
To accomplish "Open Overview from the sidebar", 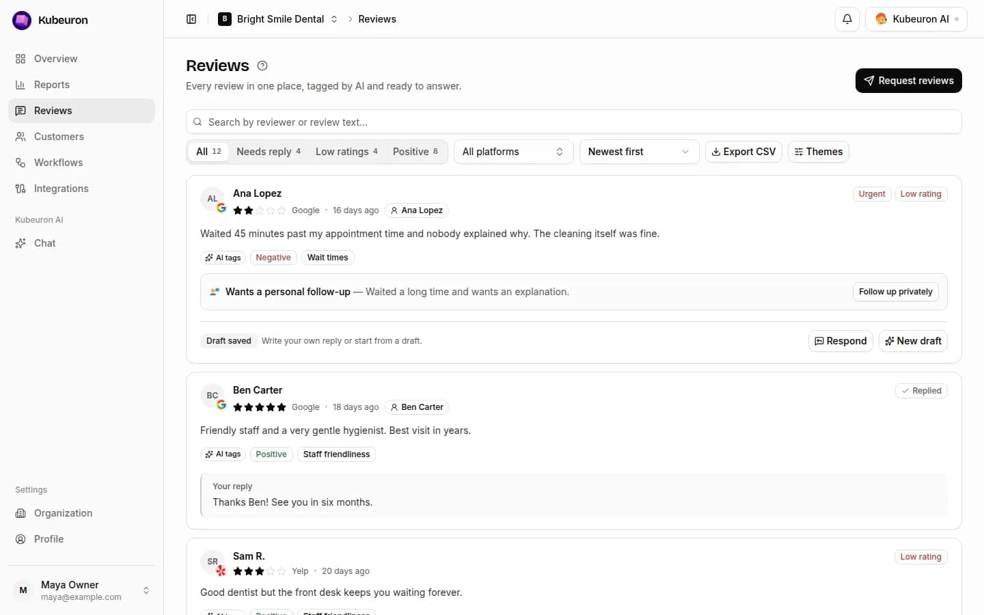I will (x=81, y=59).
